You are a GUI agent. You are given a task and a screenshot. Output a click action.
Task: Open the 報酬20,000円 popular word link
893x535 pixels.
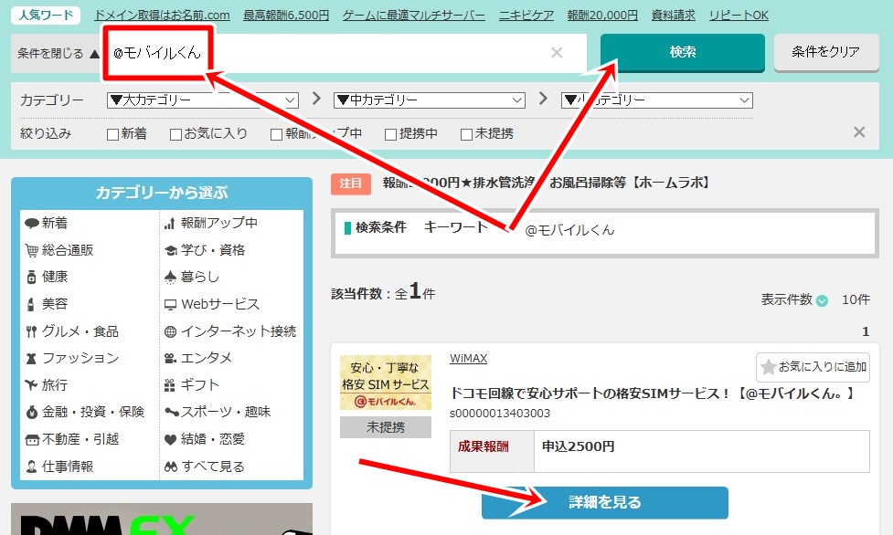tap(602, 16)
